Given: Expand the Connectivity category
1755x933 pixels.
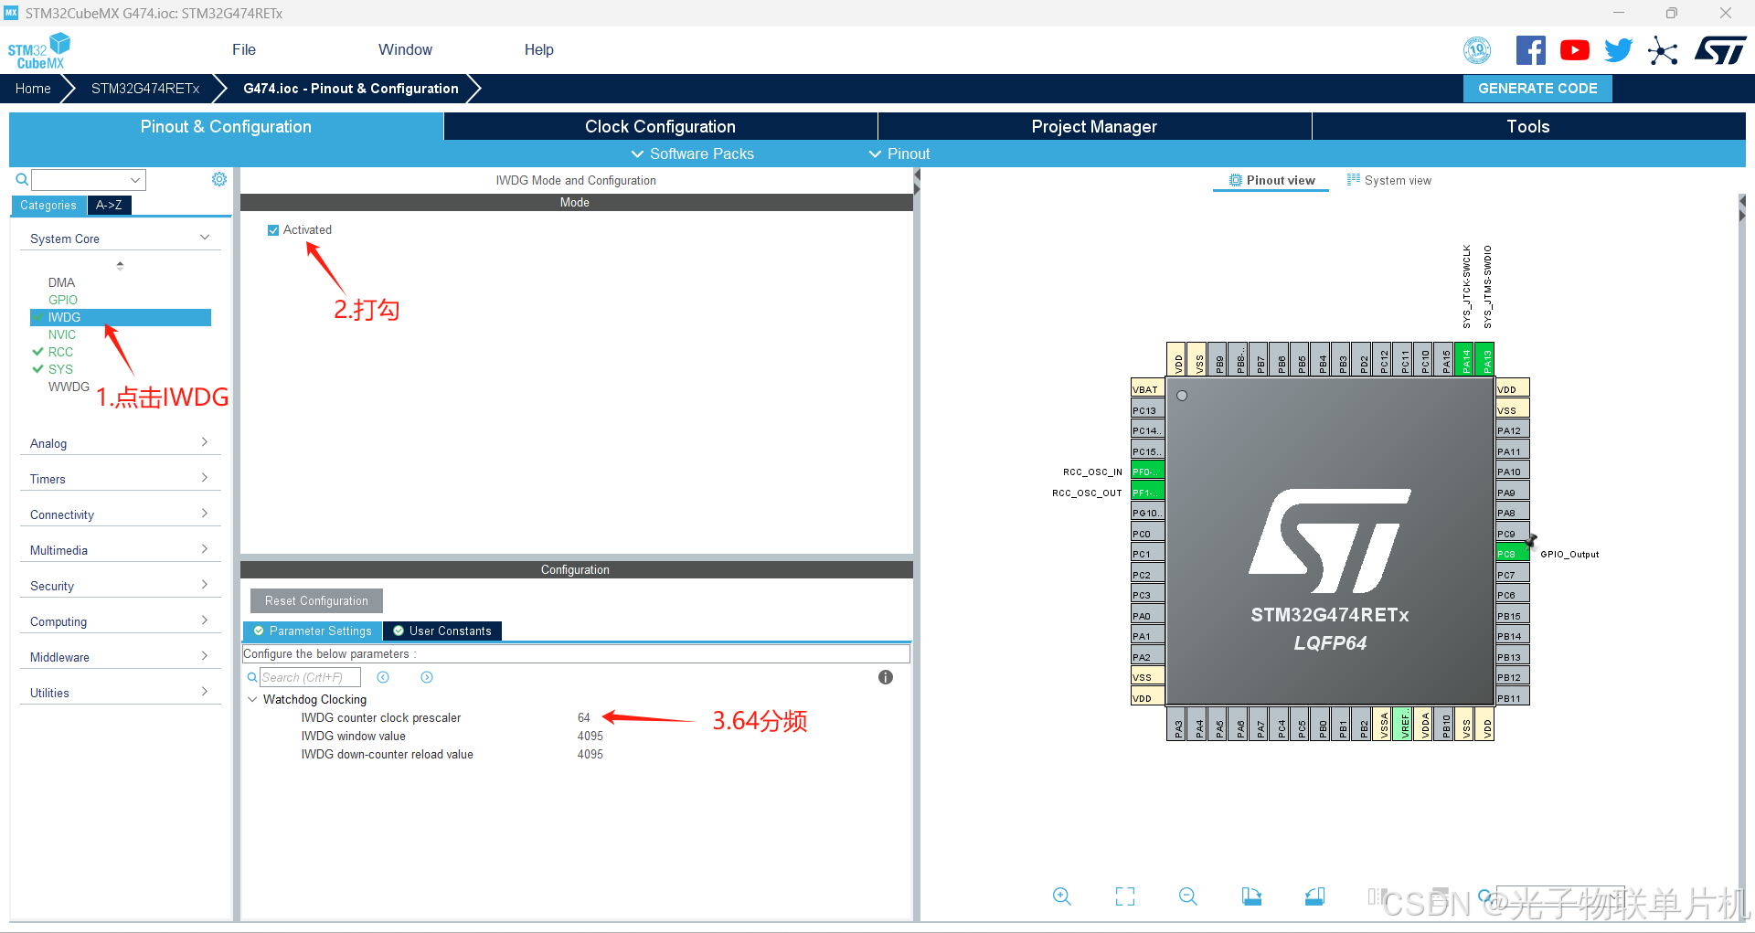Looking at the screenshot, I should coord(120,514).
